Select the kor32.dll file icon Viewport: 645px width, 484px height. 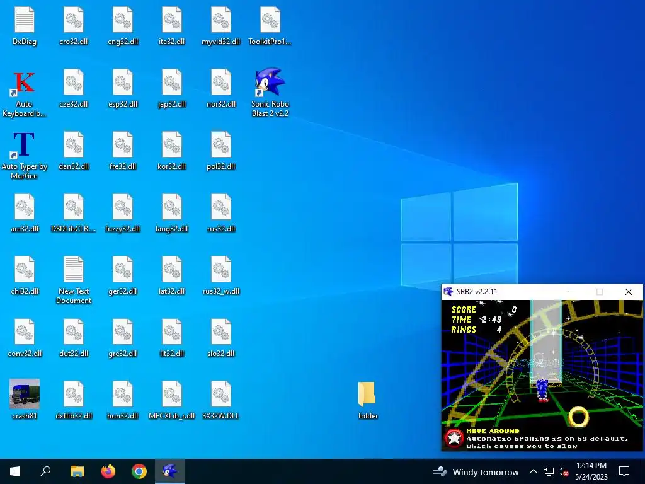[x=172, y=145]
